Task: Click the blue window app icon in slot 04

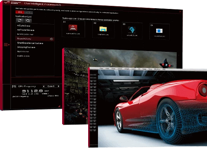Action: 159,31
